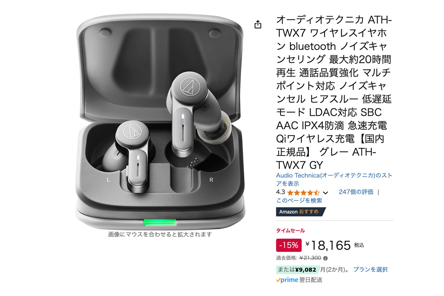
Task: Click the ATH-TWX7 product title text
Action: point(333,92)
